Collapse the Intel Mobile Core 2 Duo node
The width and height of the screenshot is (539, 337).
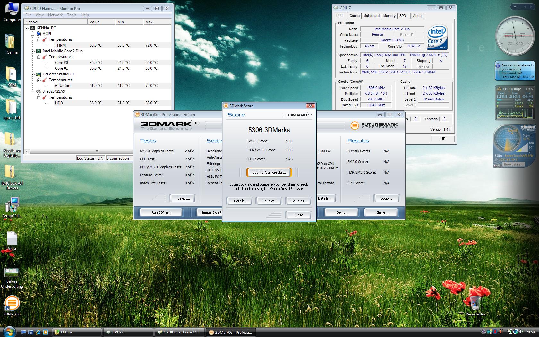[32, 51]
